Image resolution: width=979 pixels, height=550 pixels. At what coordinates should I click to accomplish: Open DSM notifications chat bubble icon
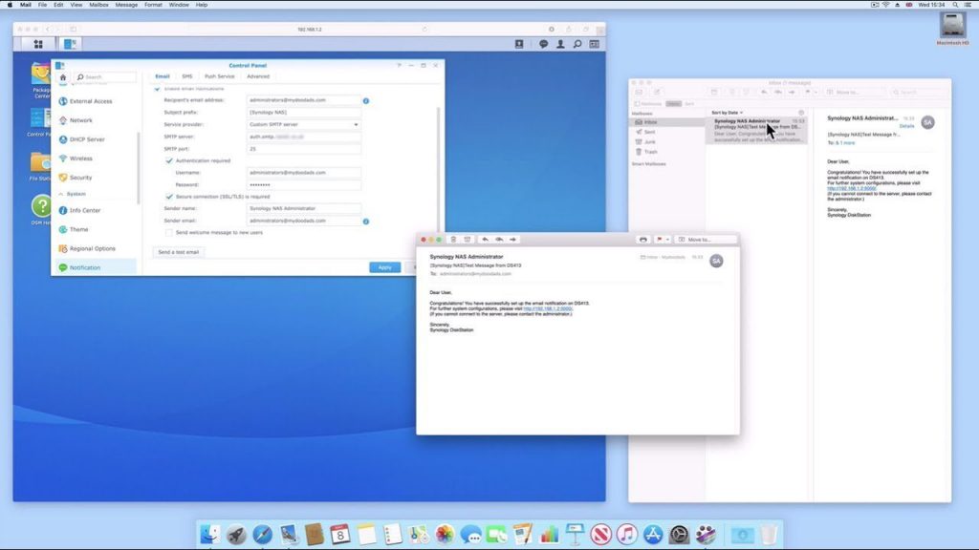(x=543, y=44)
